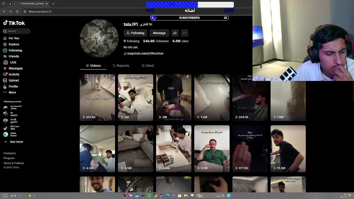Open File Explorer from the taskbar
The height and width of the screenshot is (199, 354).
tap(186, 196)
